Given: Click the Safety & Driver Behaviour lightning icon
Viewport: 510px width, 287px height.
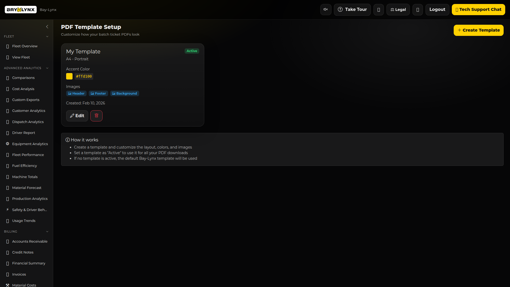Looking at the screenshot, I should pyautogui.click(x=7, y=209).
